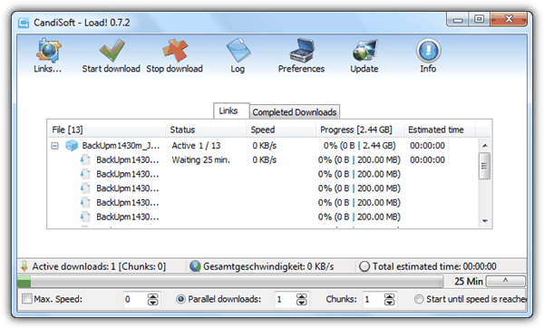Viewport: 544px width, 328px height.
Task: Click the green waiting progress bar
Action: tap(230, 281)
